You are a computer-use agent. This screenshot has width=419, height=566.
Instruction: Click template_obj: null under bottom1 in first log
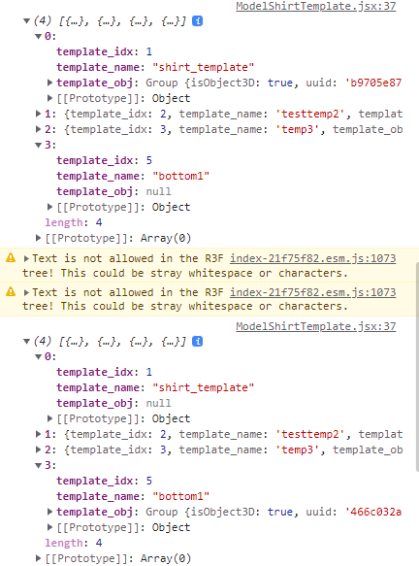click(x=113, y=191)
